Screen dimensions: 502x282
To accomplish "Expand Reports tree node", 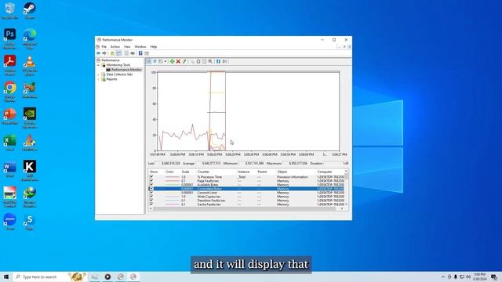I will [x=98, y=79].
